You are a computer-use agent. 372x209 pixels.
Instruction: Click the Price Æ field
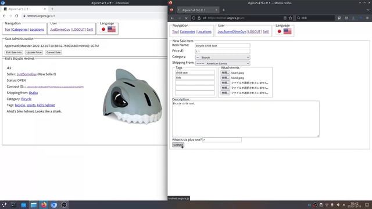pyautogui.click(x=223, y=52)
